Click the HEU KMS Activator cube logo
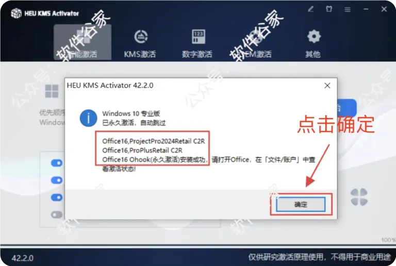396x266 pixels. 16,13
